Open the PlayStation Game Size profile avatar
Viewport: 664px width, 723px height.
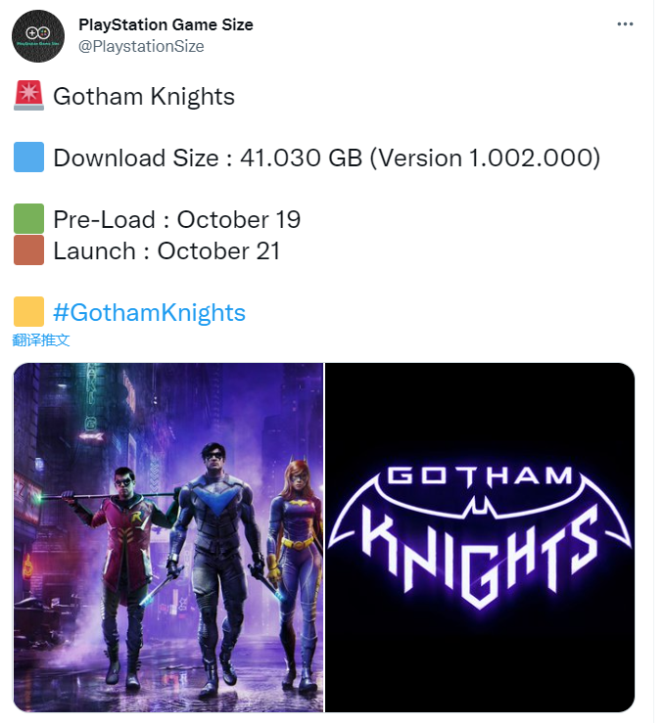39,36
